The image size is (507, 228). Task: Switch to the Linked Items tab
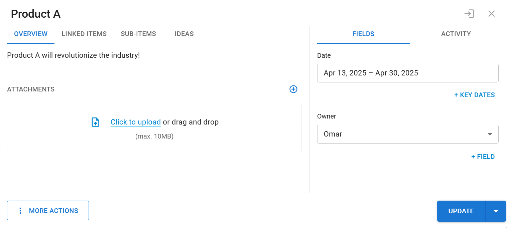pyautogui.click(x=84, y=34)
